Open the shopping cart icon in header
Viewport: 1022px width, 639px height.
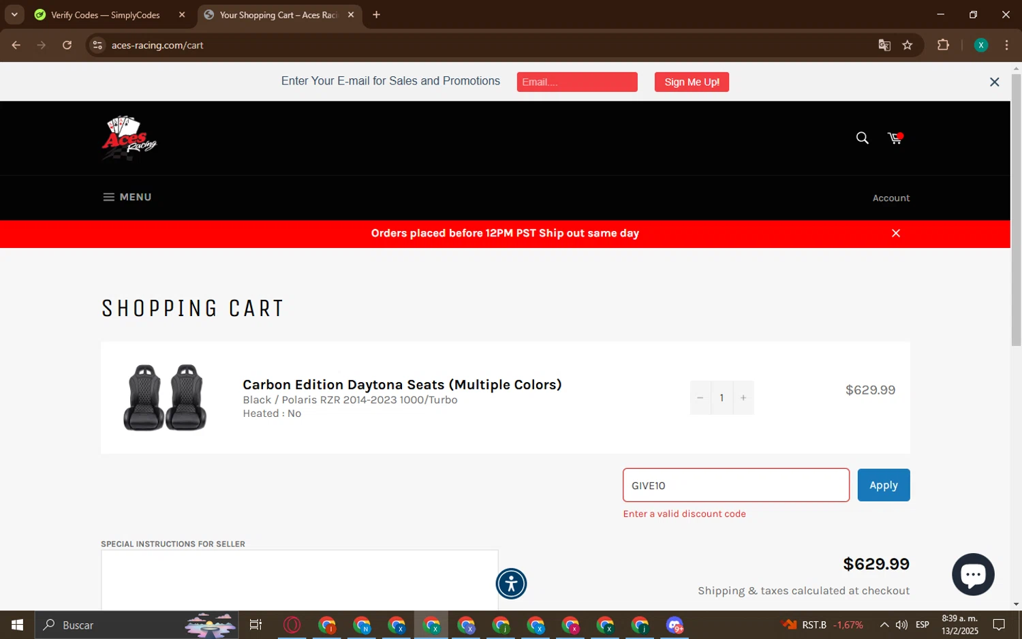[895, 138]
